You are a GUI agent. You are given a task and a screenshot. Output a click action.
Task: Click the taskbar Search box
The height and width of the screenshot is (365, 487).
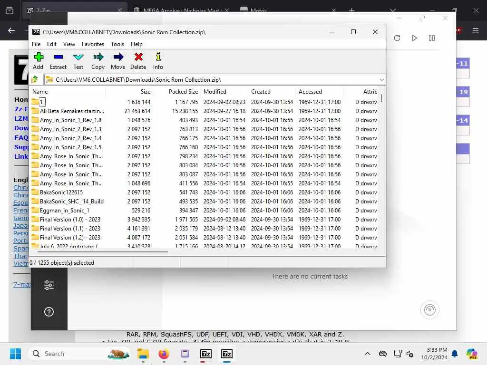80,354
